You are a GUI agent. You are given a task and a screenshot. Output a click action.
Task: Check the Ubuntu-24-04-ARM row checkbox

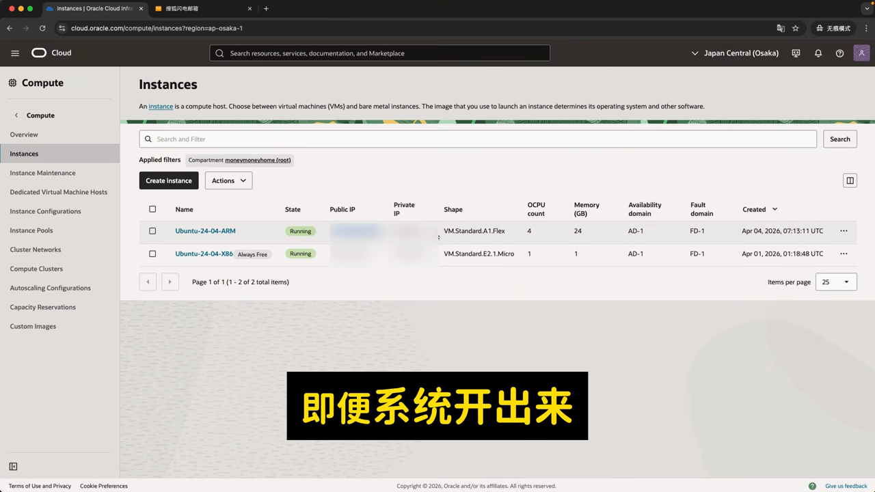[152, 231]
